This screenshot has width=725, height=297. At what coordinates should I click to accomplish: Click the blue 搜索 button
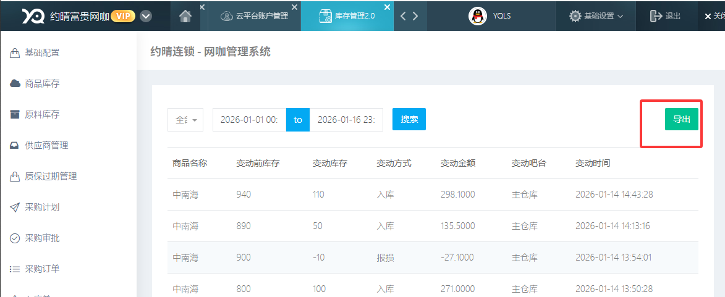(409, 119)
